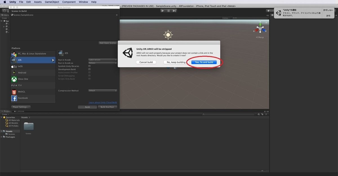Toggle Script Debugging checkbox
This screenshot has width=338, height=176.
90,76
